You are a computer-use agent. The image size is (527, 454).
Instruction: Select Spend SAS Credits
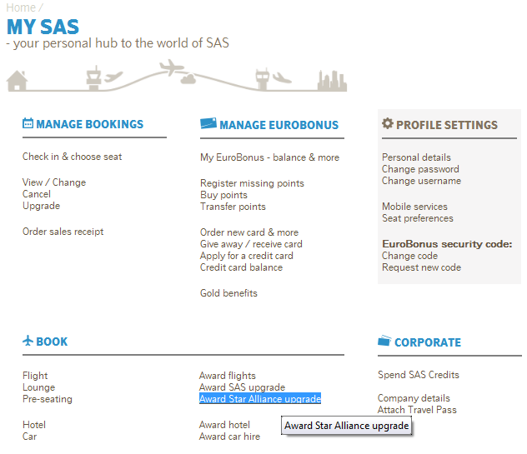point(418,375)
